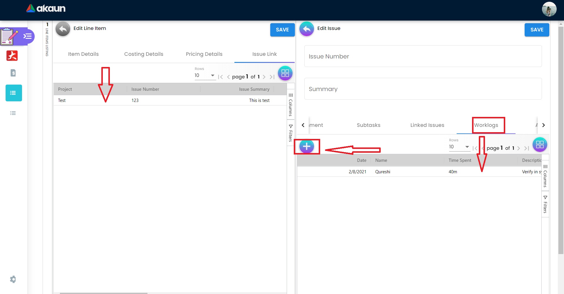Switch to the Costing Details tab

pyautogui.click(x=144, y=54)
